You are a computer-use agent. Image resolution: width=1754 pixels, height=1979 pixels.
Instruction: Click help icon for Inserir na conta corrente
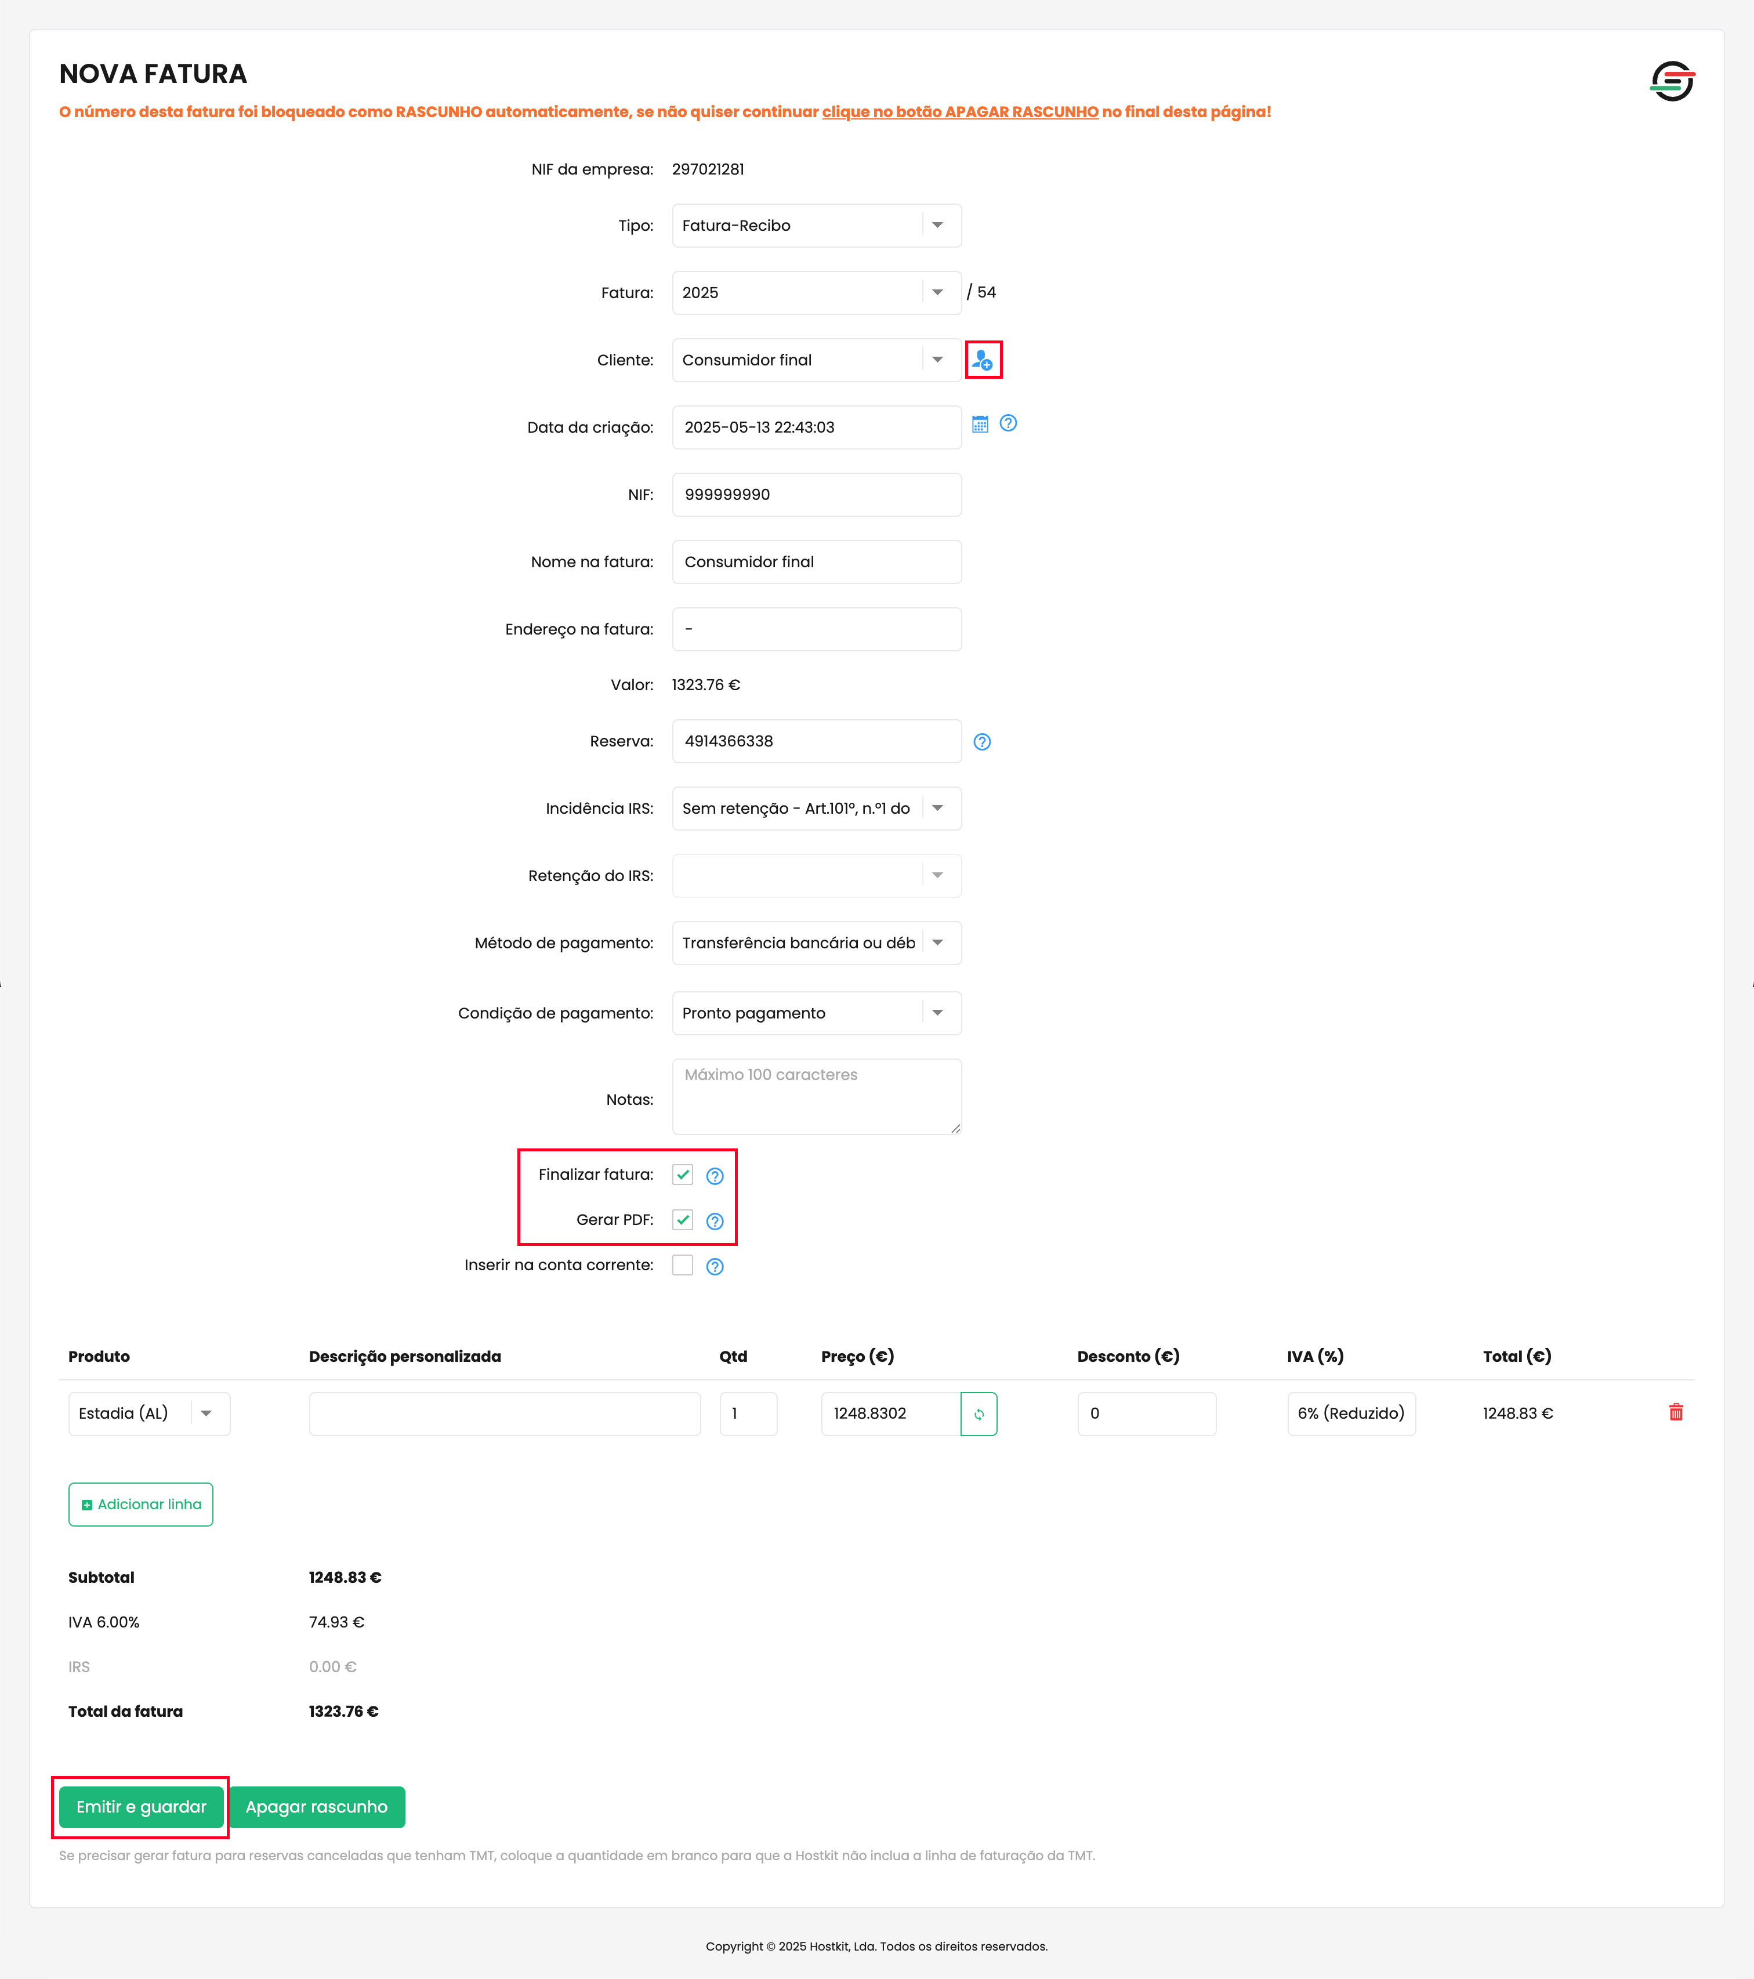pyautogui.click(x=715, y=1266)
